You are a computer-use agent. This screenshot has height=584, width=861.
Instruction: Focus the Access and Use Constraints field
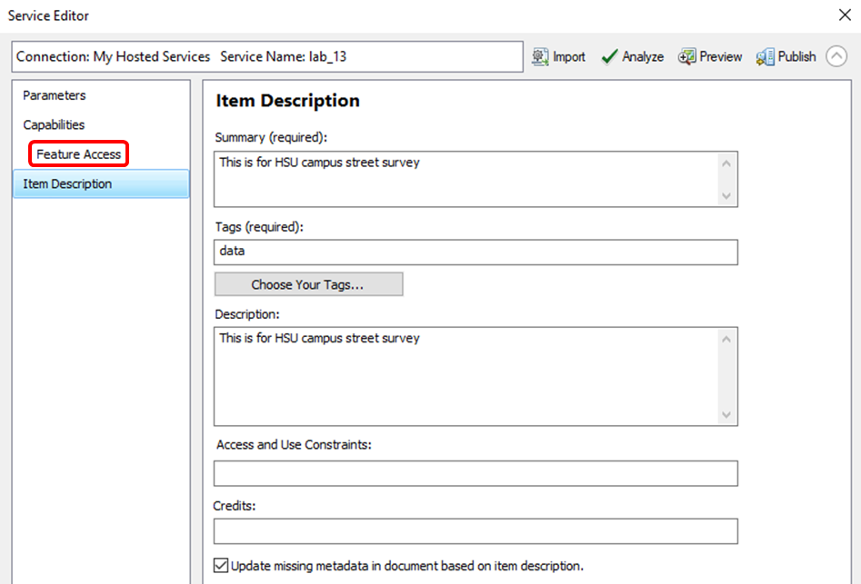(476, 473)
